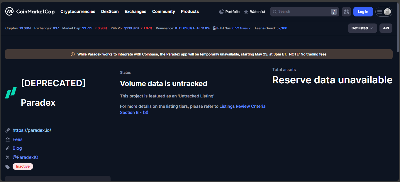Click the Portfolio pie chart icon
Image resolution: width=400 pixels, height=182 pixels.
pos(221,12)
